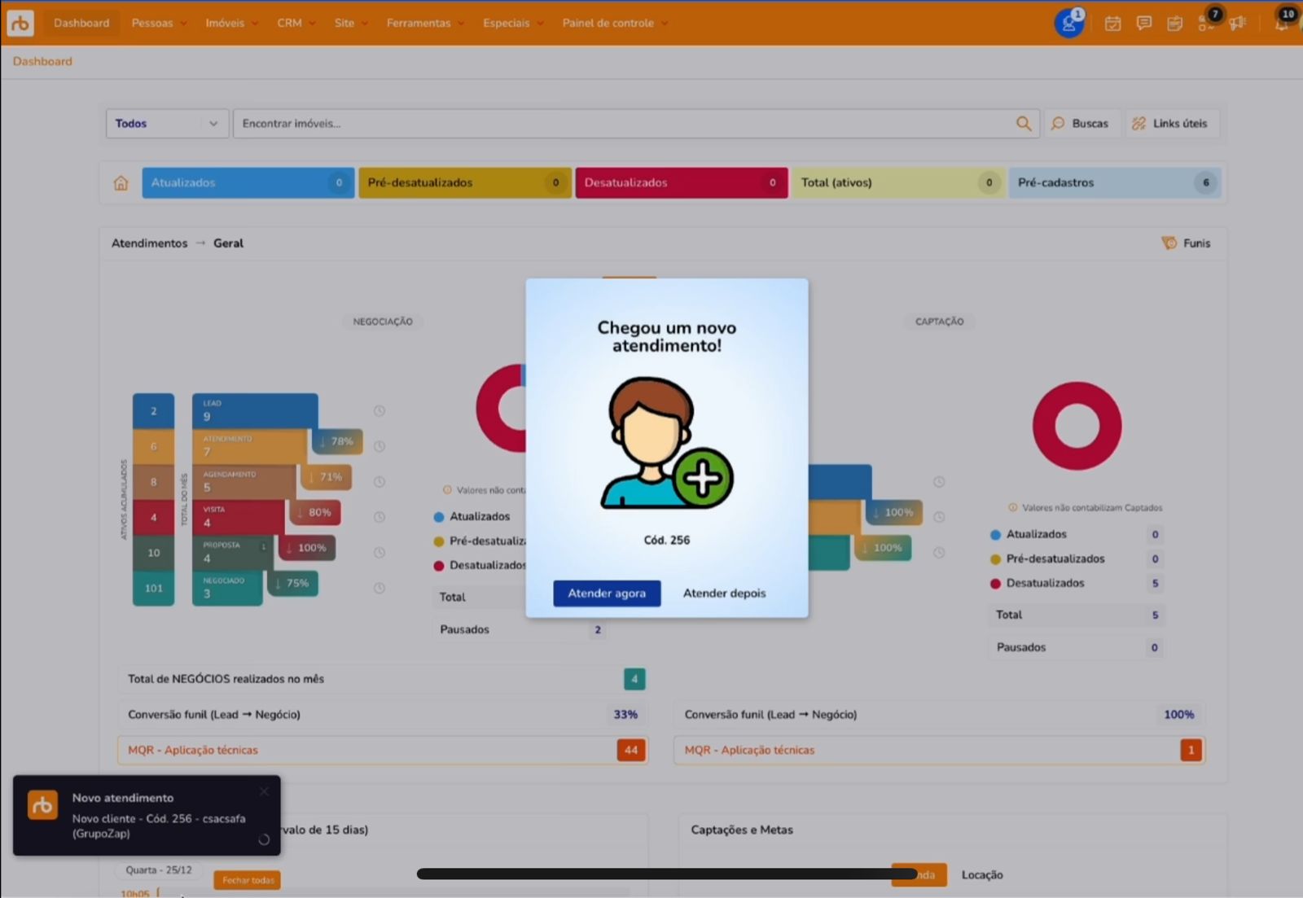Click the Encontrar imóveis search field
Image resolution: width=1303 pixels, height=898 pixels.
click(619, 124)
